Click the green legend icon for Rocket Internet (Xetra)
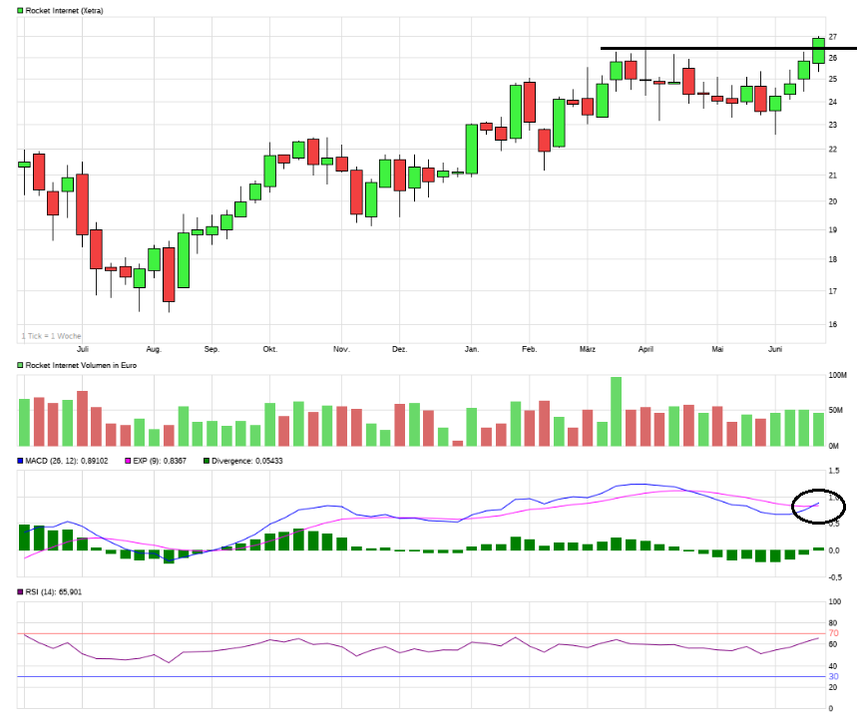The height and width of the screenshot is (719, 857). coord(20,9)
